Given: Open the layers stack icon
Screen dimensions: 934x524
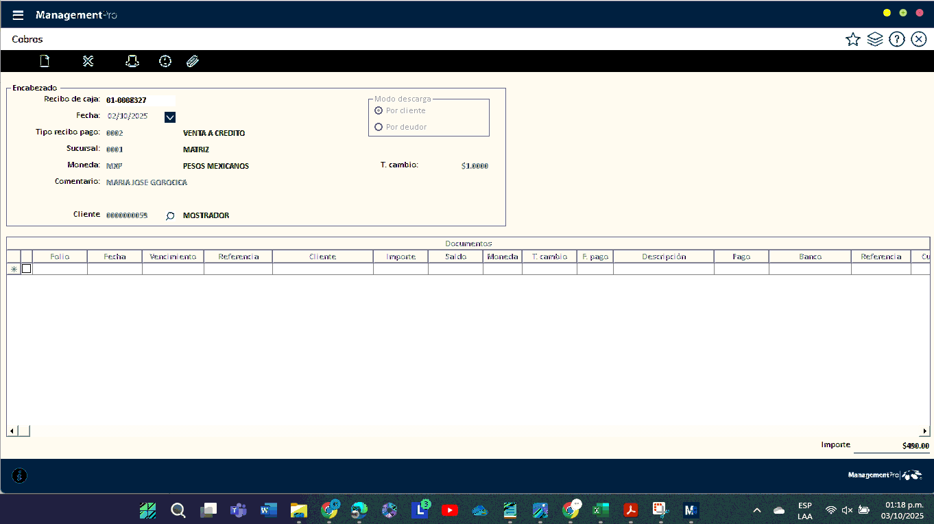Looking at the screenshot, I should coord(874,39).
